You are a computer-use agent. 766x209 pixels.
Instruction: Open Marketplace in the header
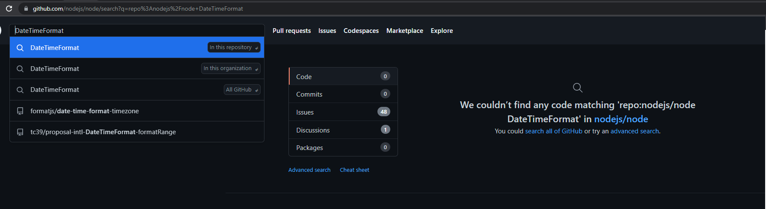(405, 31)
